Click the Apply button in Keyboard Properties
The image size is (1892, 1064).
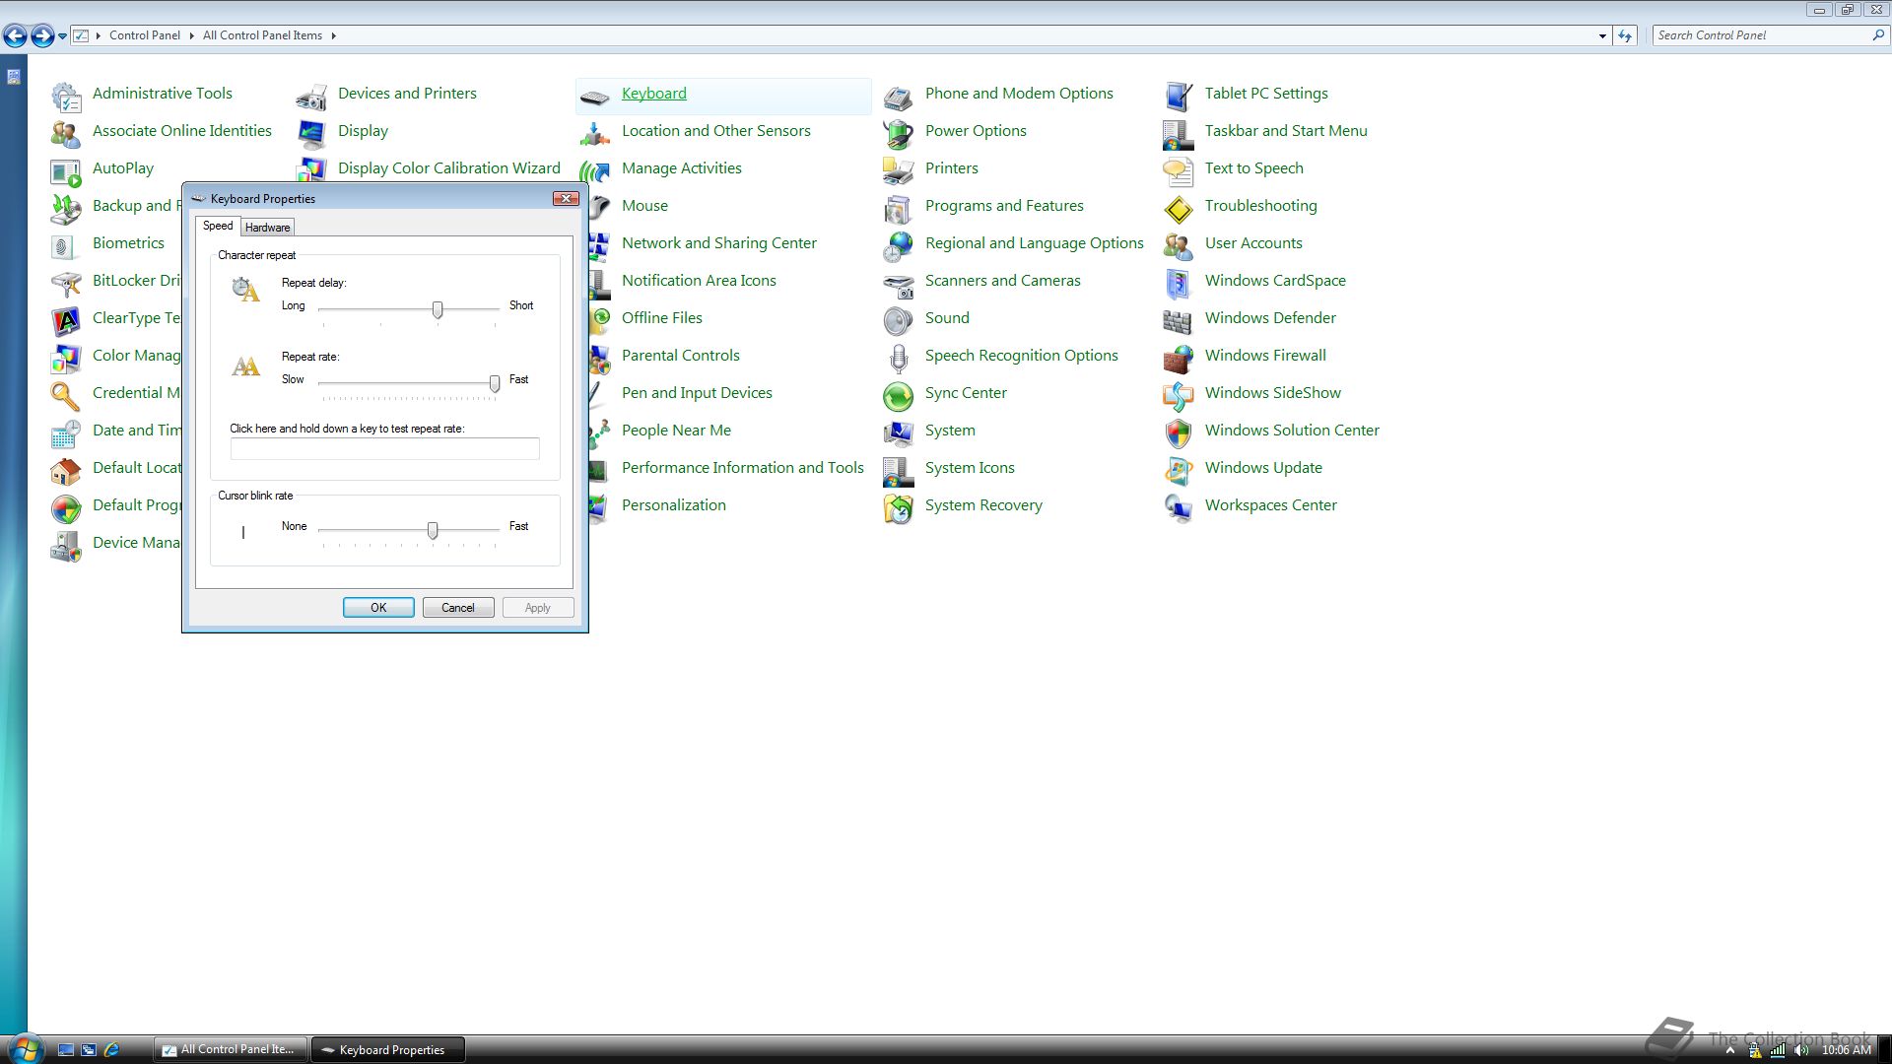(538, 608)
